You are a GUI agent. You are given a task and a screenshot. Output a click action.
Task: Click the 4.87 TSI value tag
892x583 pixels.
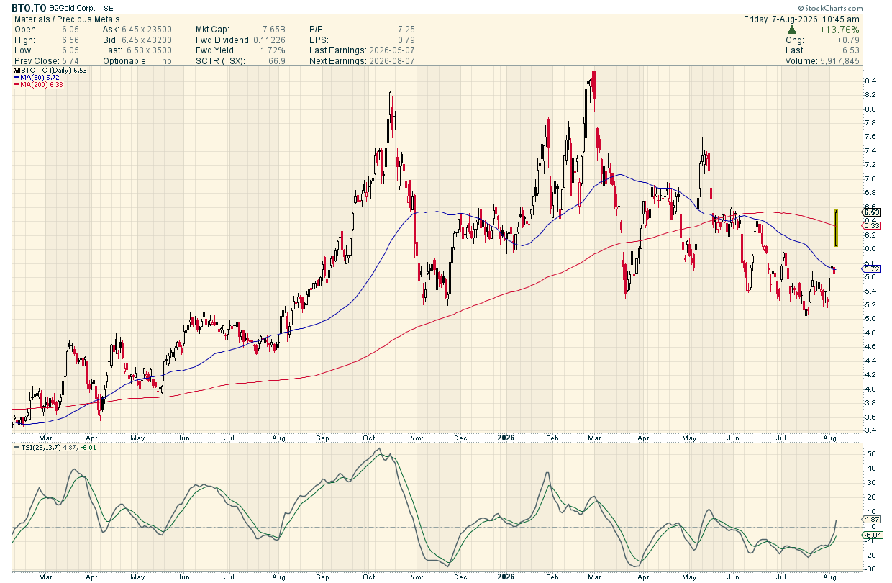(872, 519)
